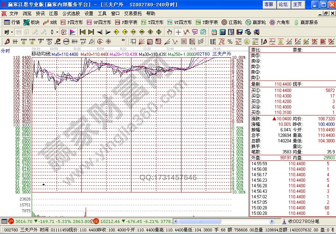Expand the 时 period dropdown
This screenshot has width=336, height=234.
click(8, 32)
